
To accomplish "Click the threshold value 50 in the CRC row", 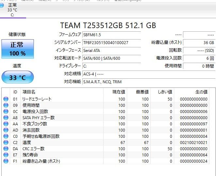I will tap(170, 149).
